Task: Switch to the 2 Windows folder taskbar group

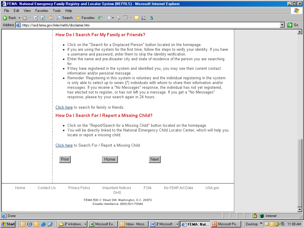Action: point(72,224)
